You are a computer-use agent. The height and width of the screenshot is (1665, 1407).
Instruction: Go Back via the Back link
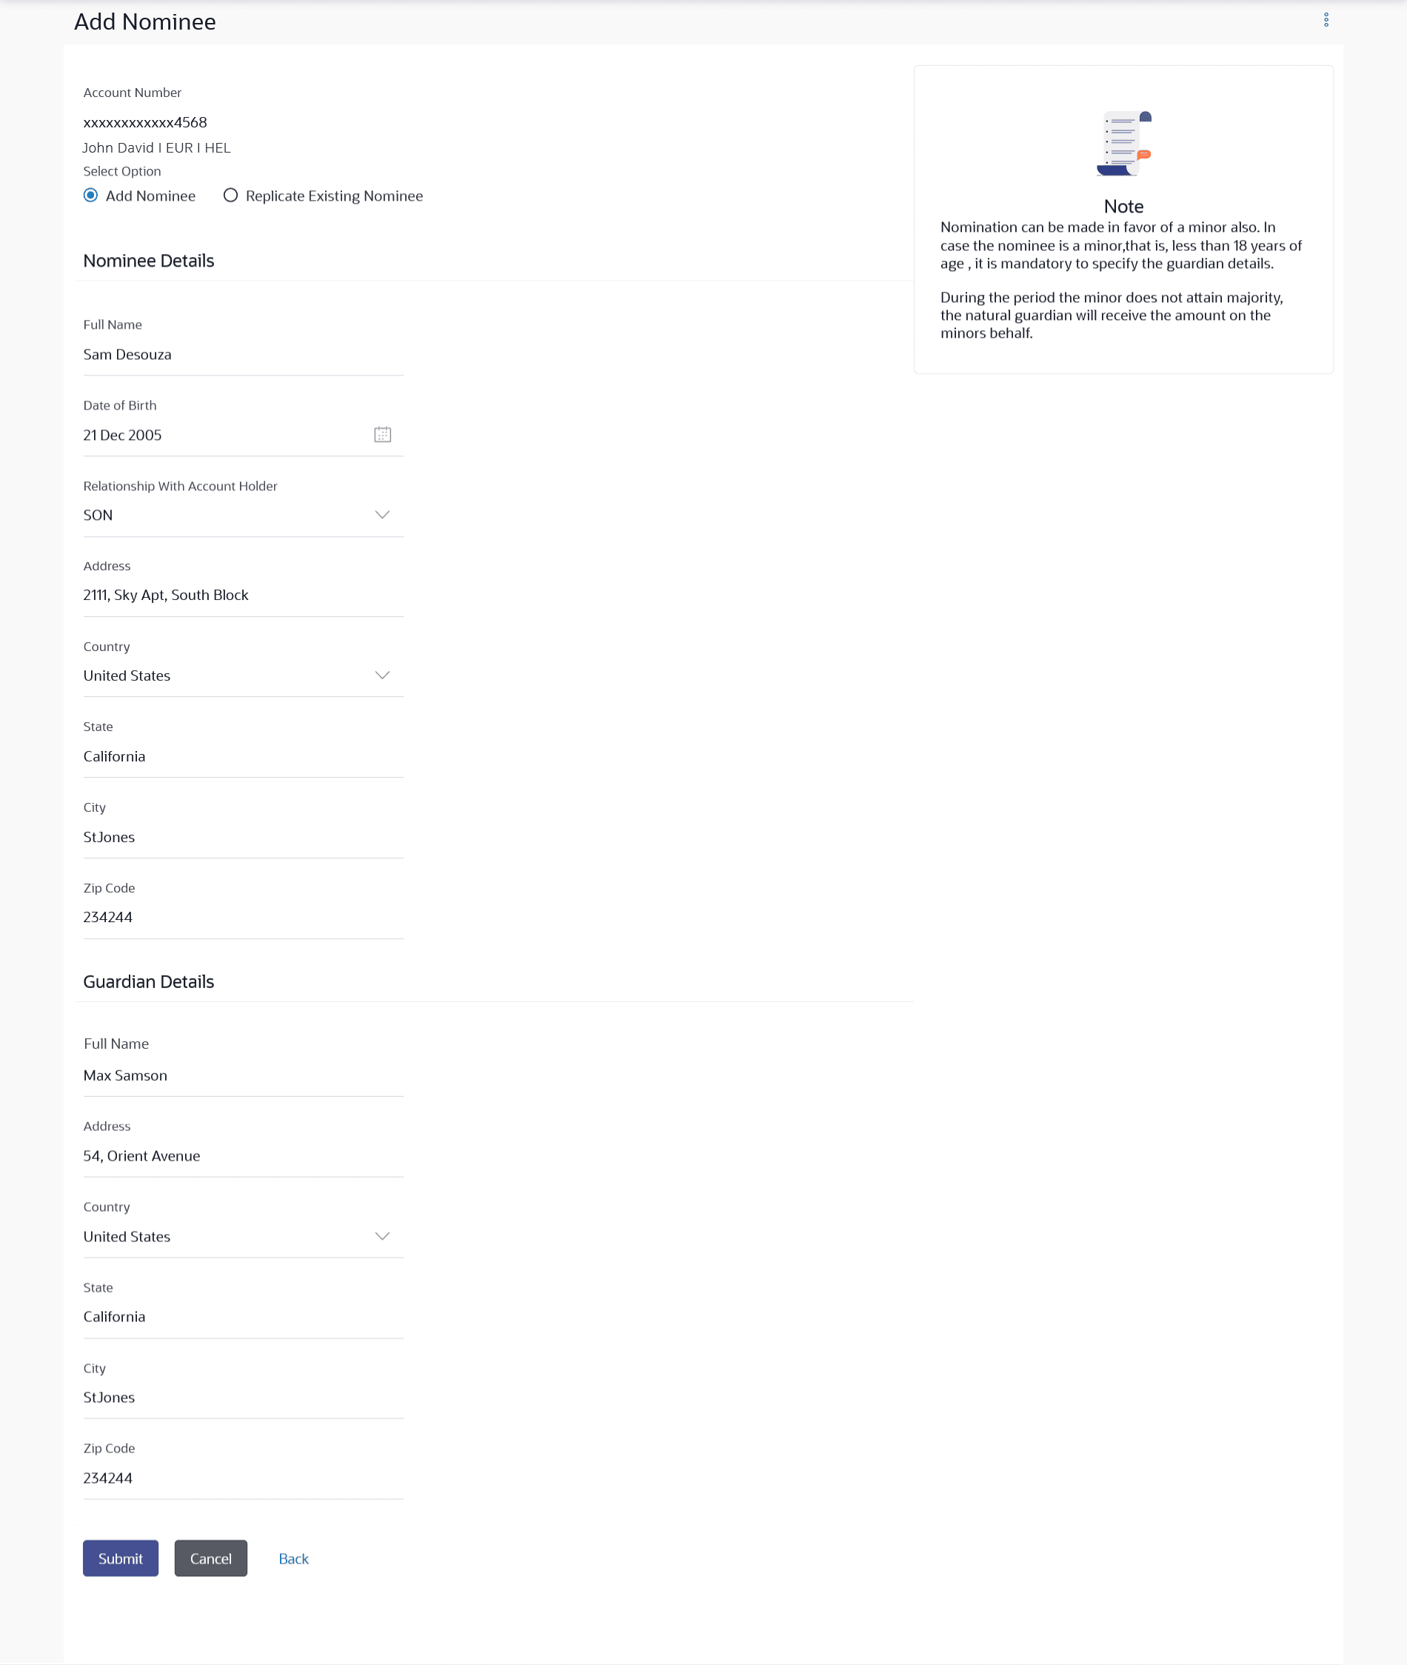coord(293,1559)
